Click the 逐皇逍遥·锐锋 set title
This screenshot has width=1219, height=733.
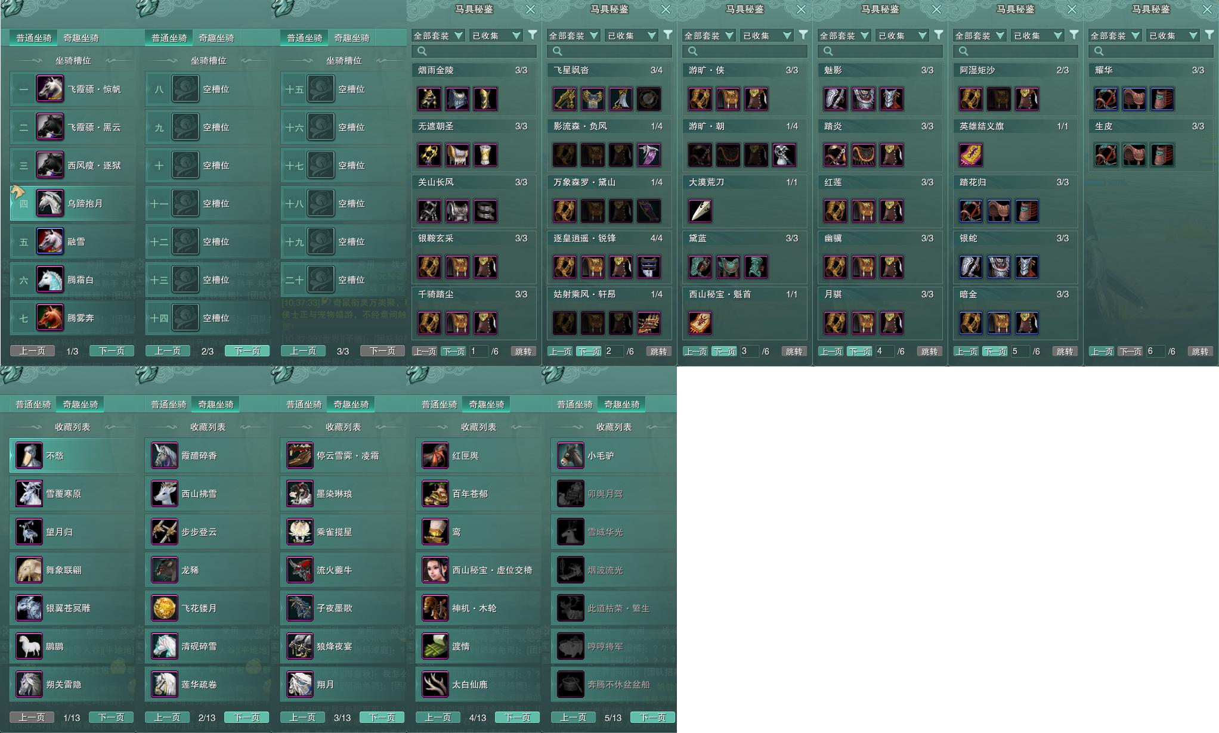coord(584,238)
